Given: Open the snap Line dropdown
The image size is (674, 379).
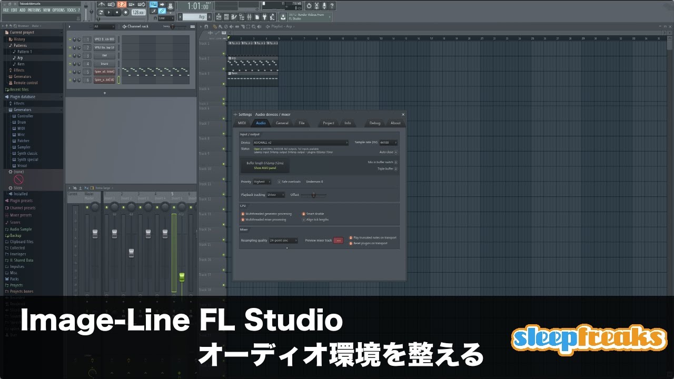Looking at the screenshot, I should click(x=166, y=18).
